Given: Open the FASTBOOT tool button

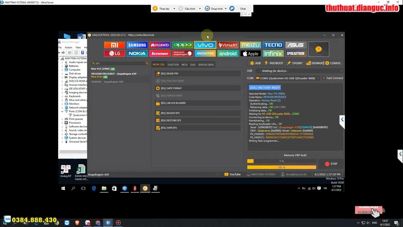Looking at the screenshot, I should coord(274,63).
